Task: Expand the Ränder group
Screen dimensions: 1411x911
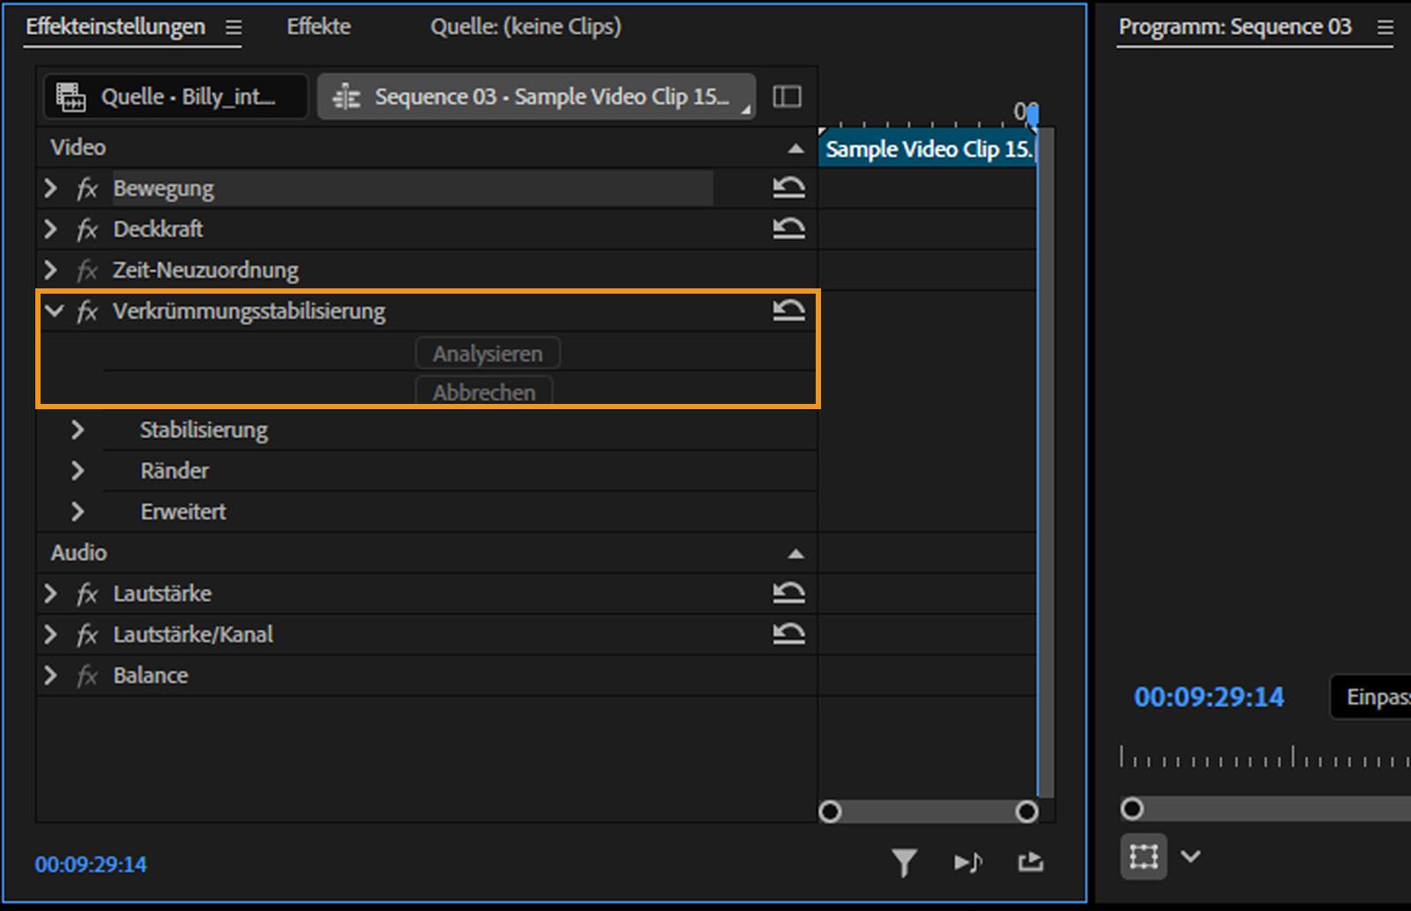Action: pos(78,470)
